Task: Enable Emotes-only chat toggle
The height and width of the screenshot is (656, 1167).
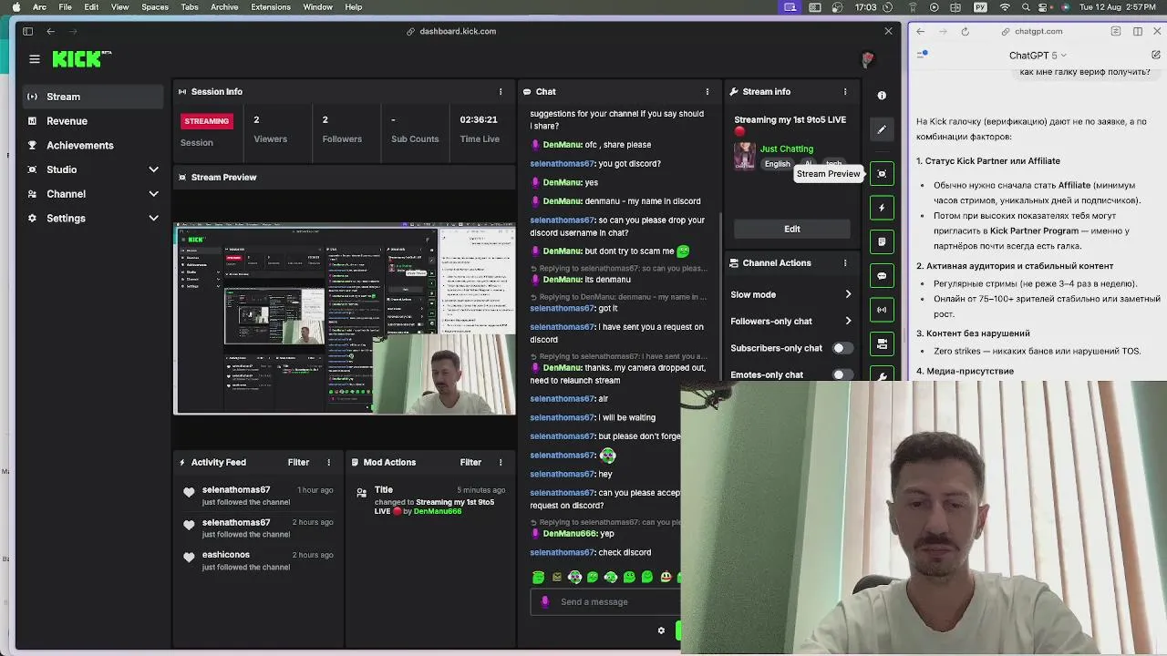Action: [x=842, y=374]
